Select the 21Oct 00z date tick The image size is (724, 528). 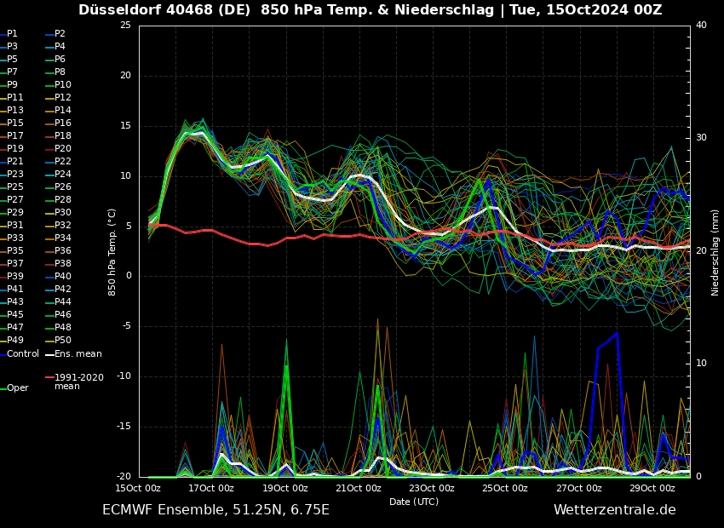[359, 488]
